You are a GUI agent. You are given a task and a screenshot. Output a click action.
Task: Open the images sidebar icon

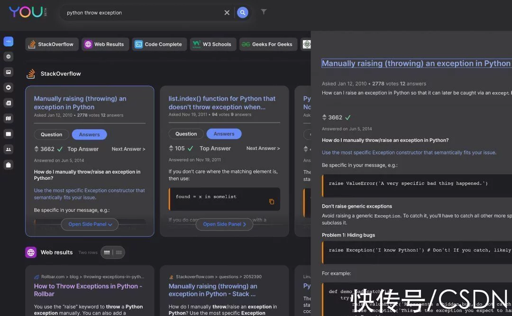click(9, 72)
